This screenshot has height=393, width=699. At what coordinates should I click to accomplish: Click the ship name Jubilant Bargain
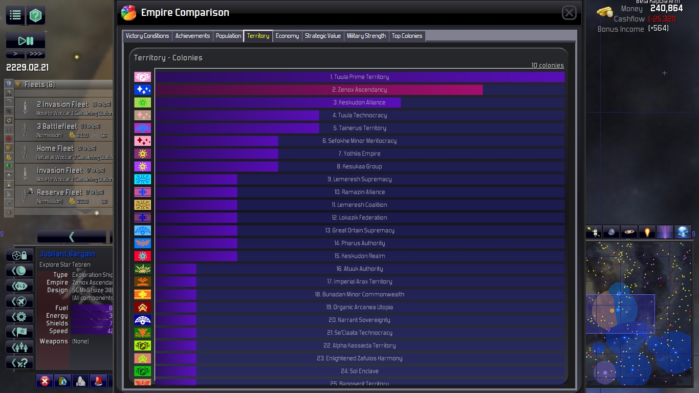pos(68,254)
